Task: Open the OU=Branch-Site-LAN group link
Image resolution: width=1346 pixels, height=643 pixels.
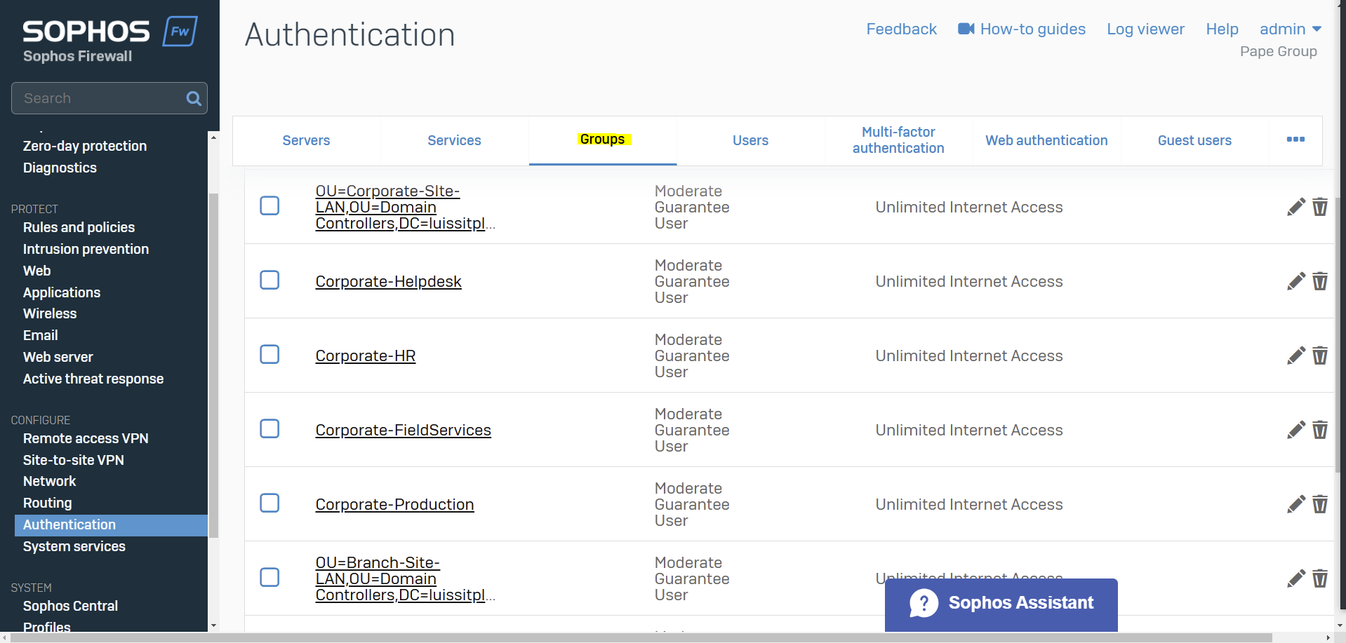Action: point(405,578)
